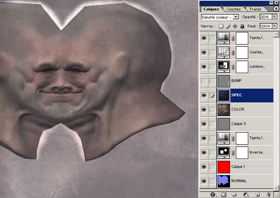Image resolution: width=280 pixels, height=198 pixels.
Task: Click the Opacité 30% input field
Action: point(266,17)
